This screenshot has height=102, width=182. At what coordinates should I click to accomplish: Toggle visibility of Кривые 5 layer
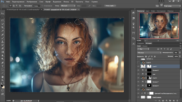pyautogui.click(x=138, y=70)
